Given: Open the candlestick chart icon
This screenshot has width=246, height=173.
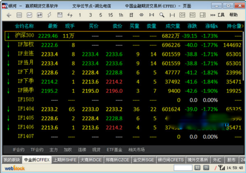Looking at the screenshot, I should 39,15.
